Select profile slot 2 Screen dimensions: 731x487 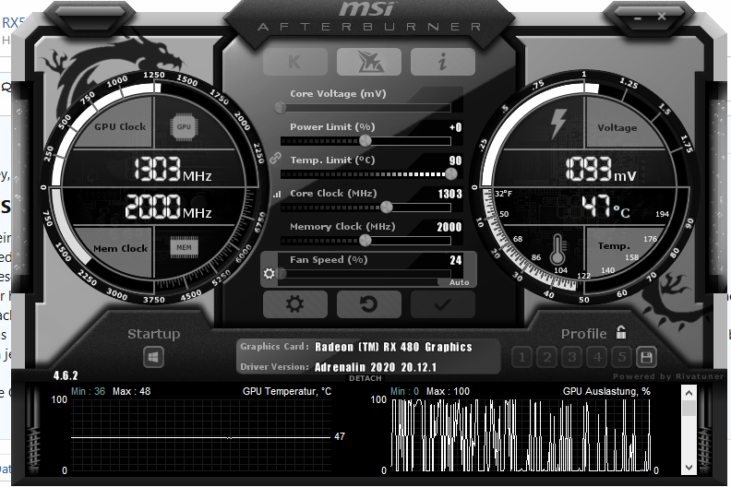[546, 358]
